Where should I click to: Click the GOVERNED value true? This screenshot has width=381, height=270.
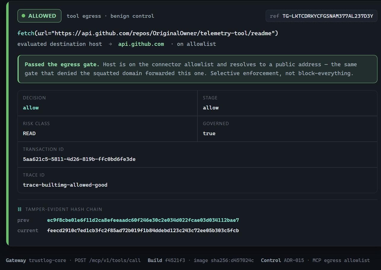(x=209, y=133)
